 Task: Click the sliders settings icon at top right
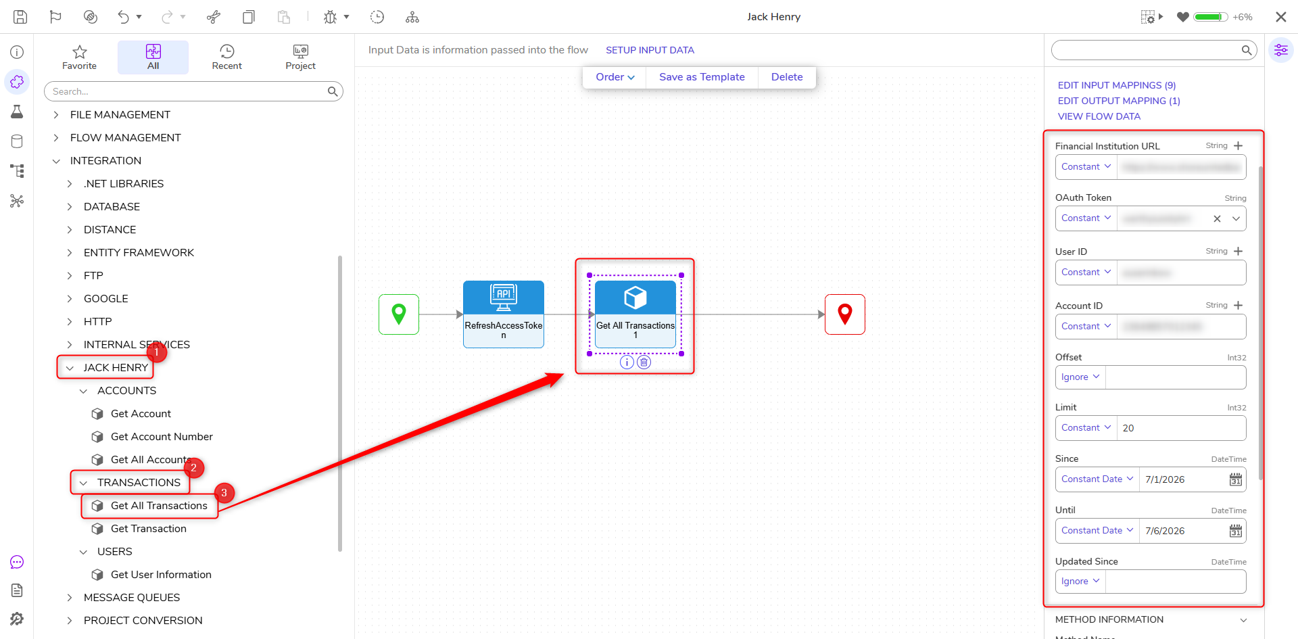tap(1280, 50)
